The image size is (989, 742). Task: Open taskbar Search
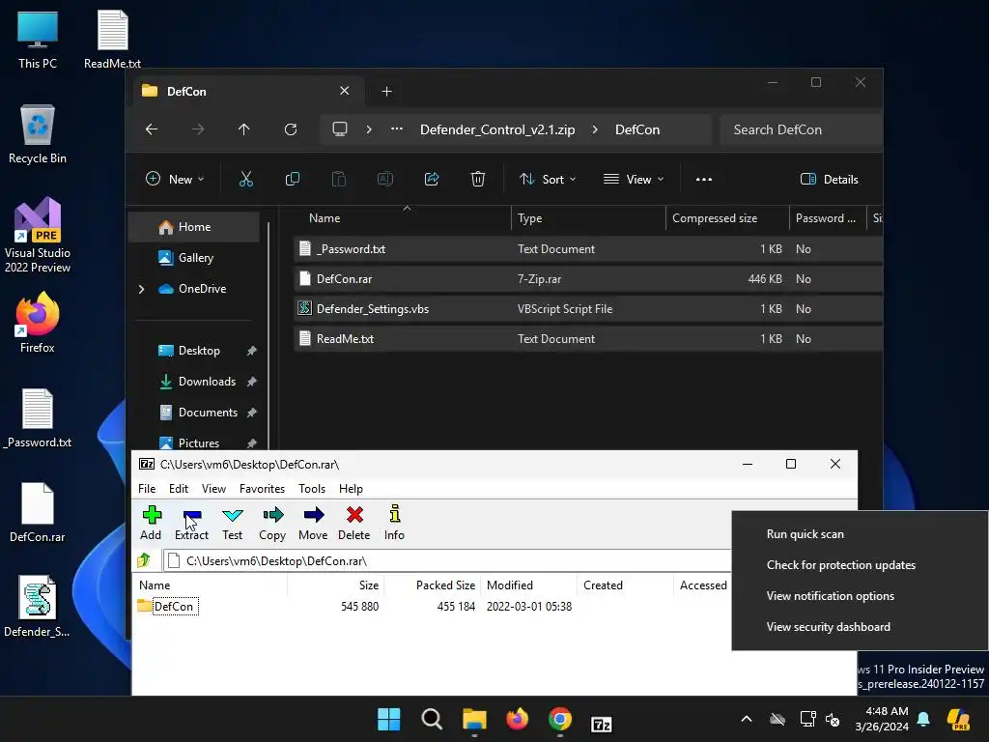(432, 719)
